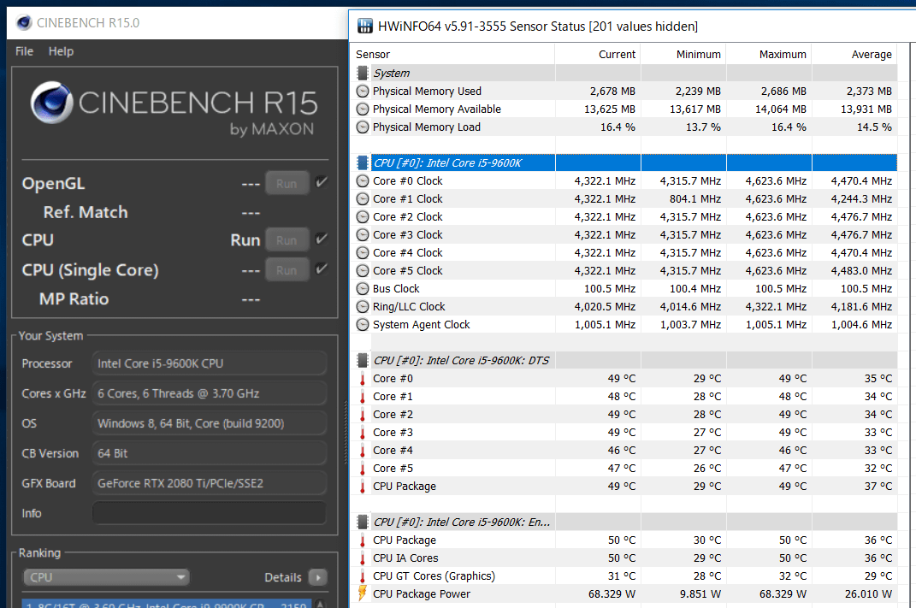Click CPU Package Power current 68.329 W
The height and width of the screenshot is (608, 916).
[612, 594]
